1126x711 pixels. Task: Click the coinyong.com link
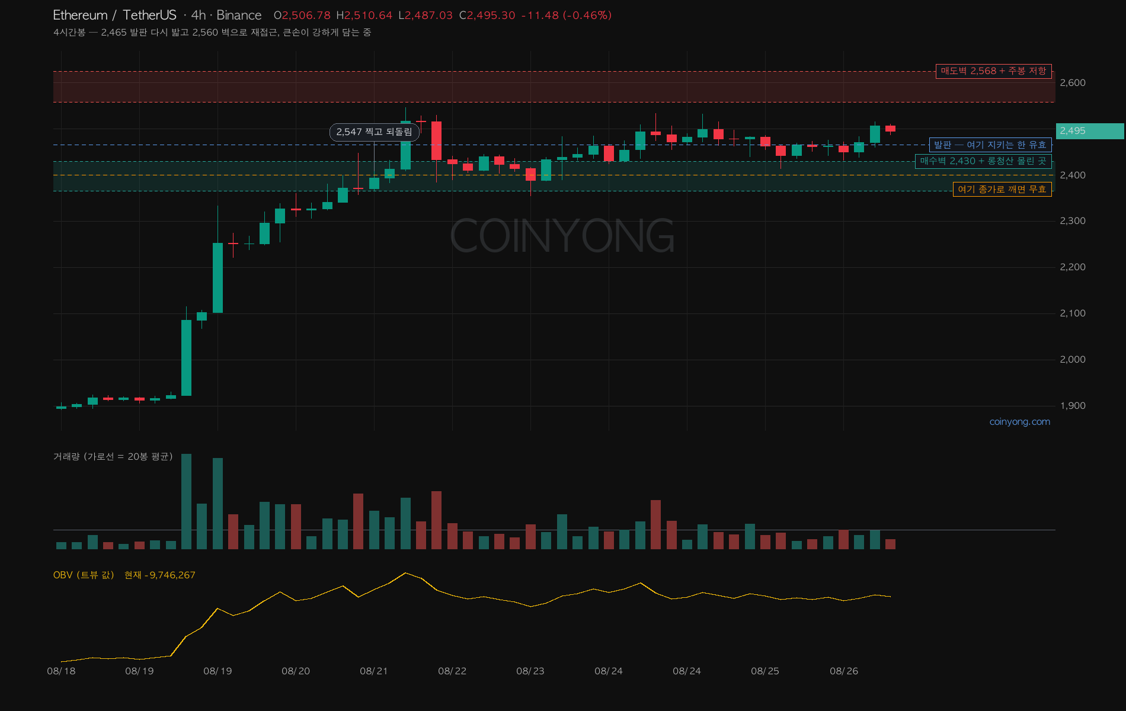(1019, 422)
